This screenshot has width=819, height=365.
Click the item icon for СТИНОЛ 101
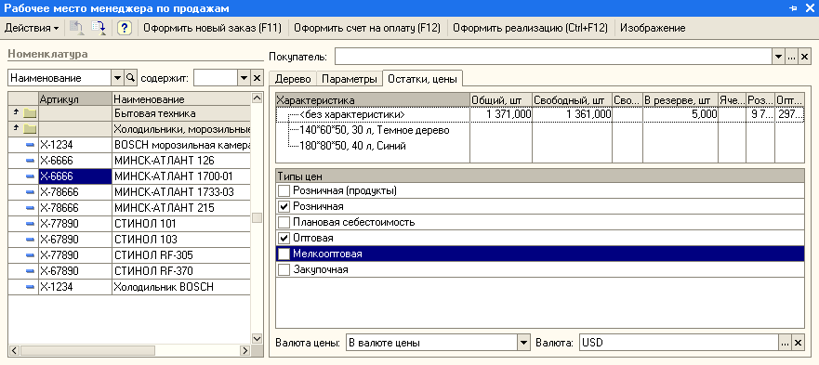coord(31,224)
